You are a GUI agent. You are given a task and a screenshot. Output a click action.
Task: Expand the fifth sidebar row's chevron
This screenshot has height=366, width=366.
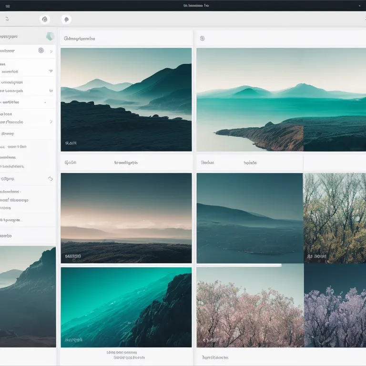pos(51,122)
